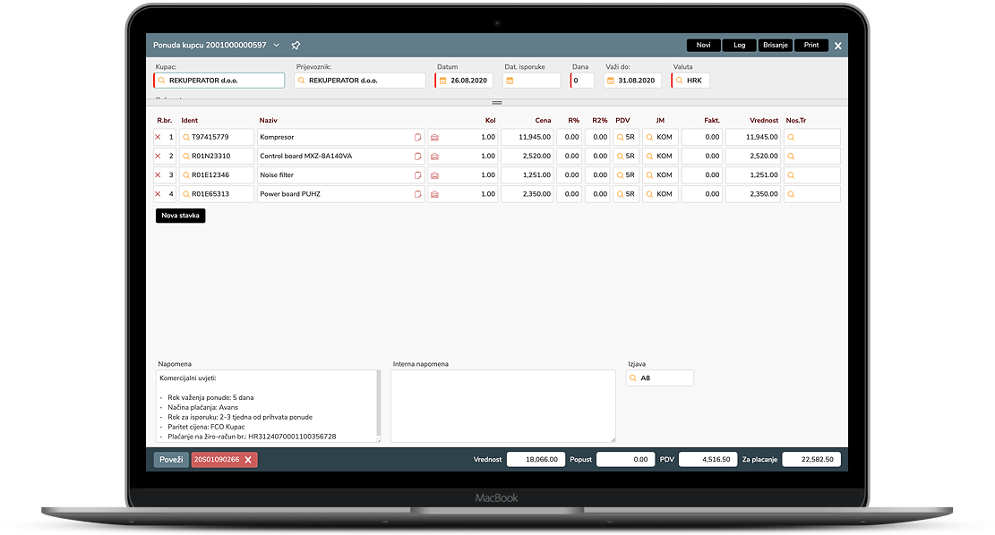Viewport: 995px width, 535px height.
Task: Open Kupac search lookup icon
Action: click(x=162, y=81)
